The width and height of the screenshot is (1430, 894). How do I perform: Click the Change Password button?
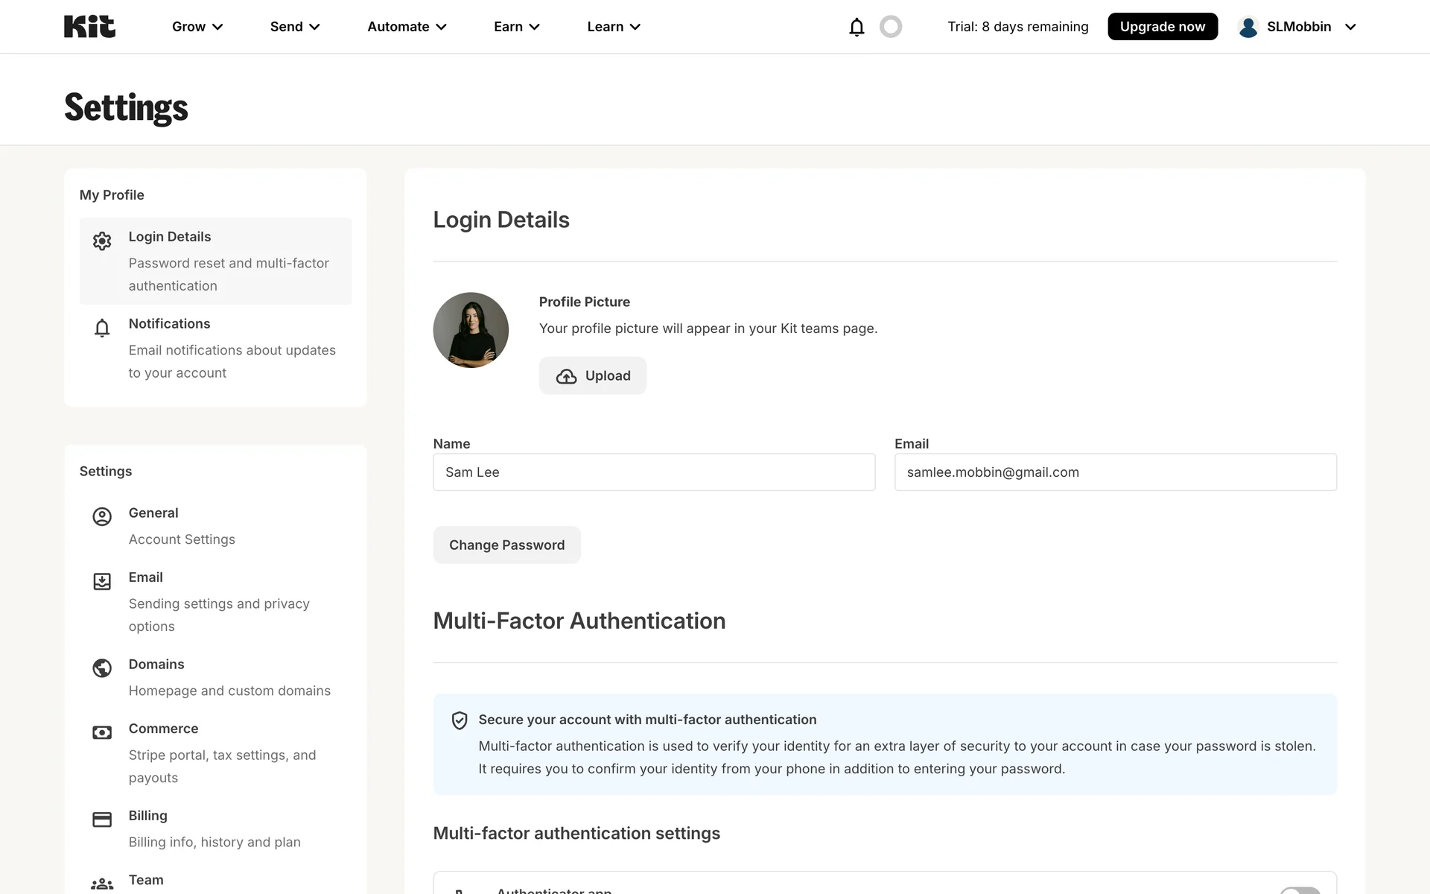click(506, 545)
